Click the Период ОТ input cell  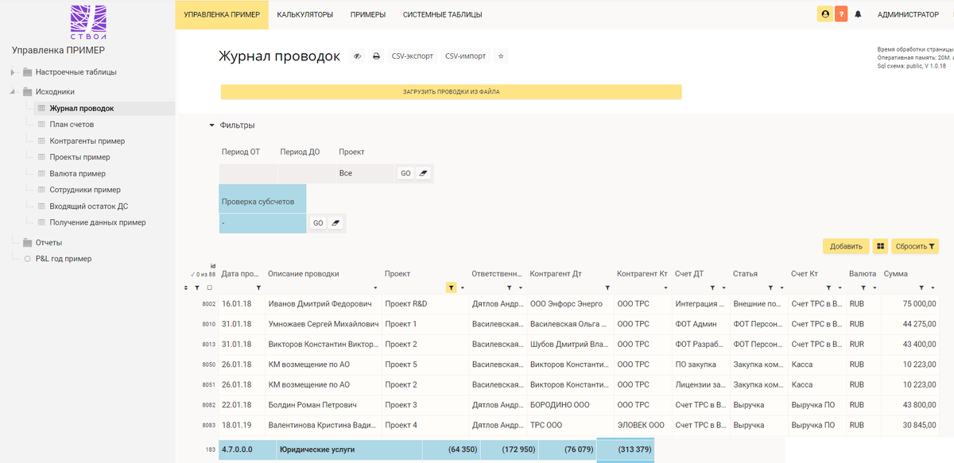(x=248, y=173)
